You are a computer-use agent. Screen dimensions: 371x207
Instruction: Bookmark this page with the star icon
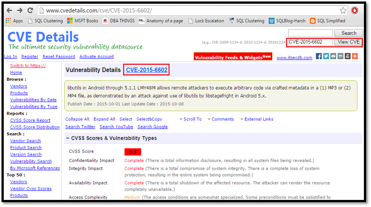point(343,10)
